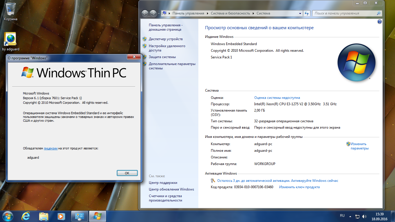Select 'WORKGROUP' workgroup value
This screenshot has width=395, height=222.
point(265,164)
